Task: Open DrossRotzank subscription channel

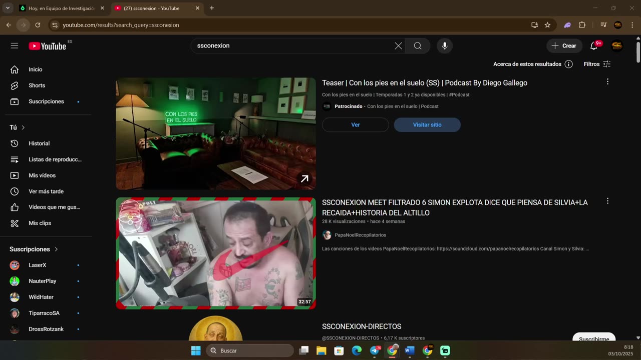Action: coord(46,329)
